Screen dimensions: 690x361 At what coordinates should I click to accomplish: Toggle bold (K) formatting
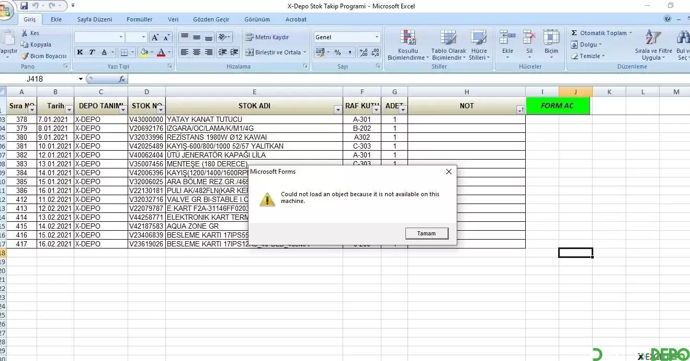pyautogui.click(x=80, y=52)
